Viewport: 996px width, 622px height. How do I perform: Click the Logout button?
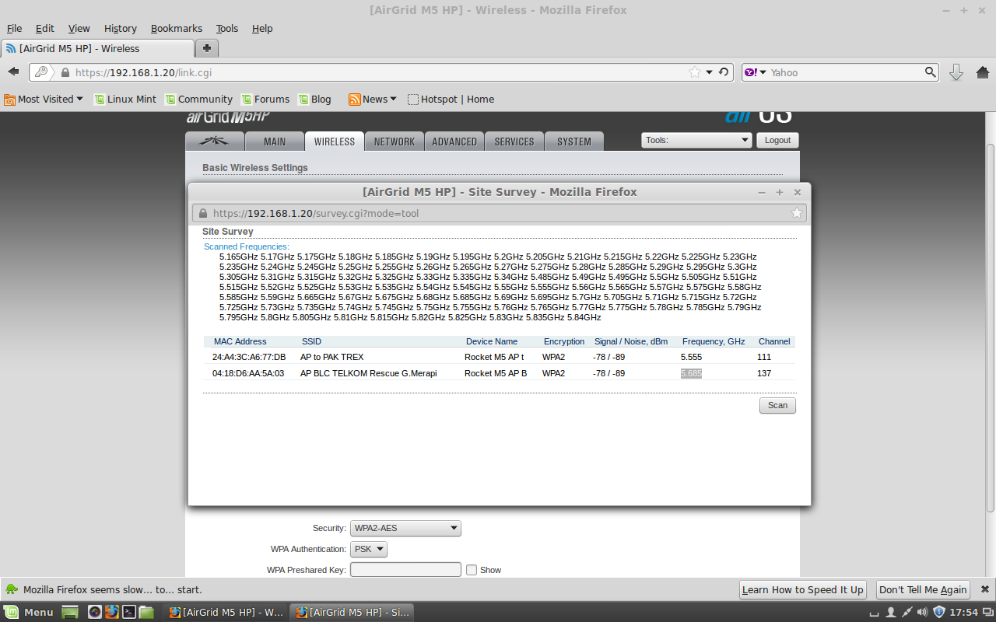(777, 140)
